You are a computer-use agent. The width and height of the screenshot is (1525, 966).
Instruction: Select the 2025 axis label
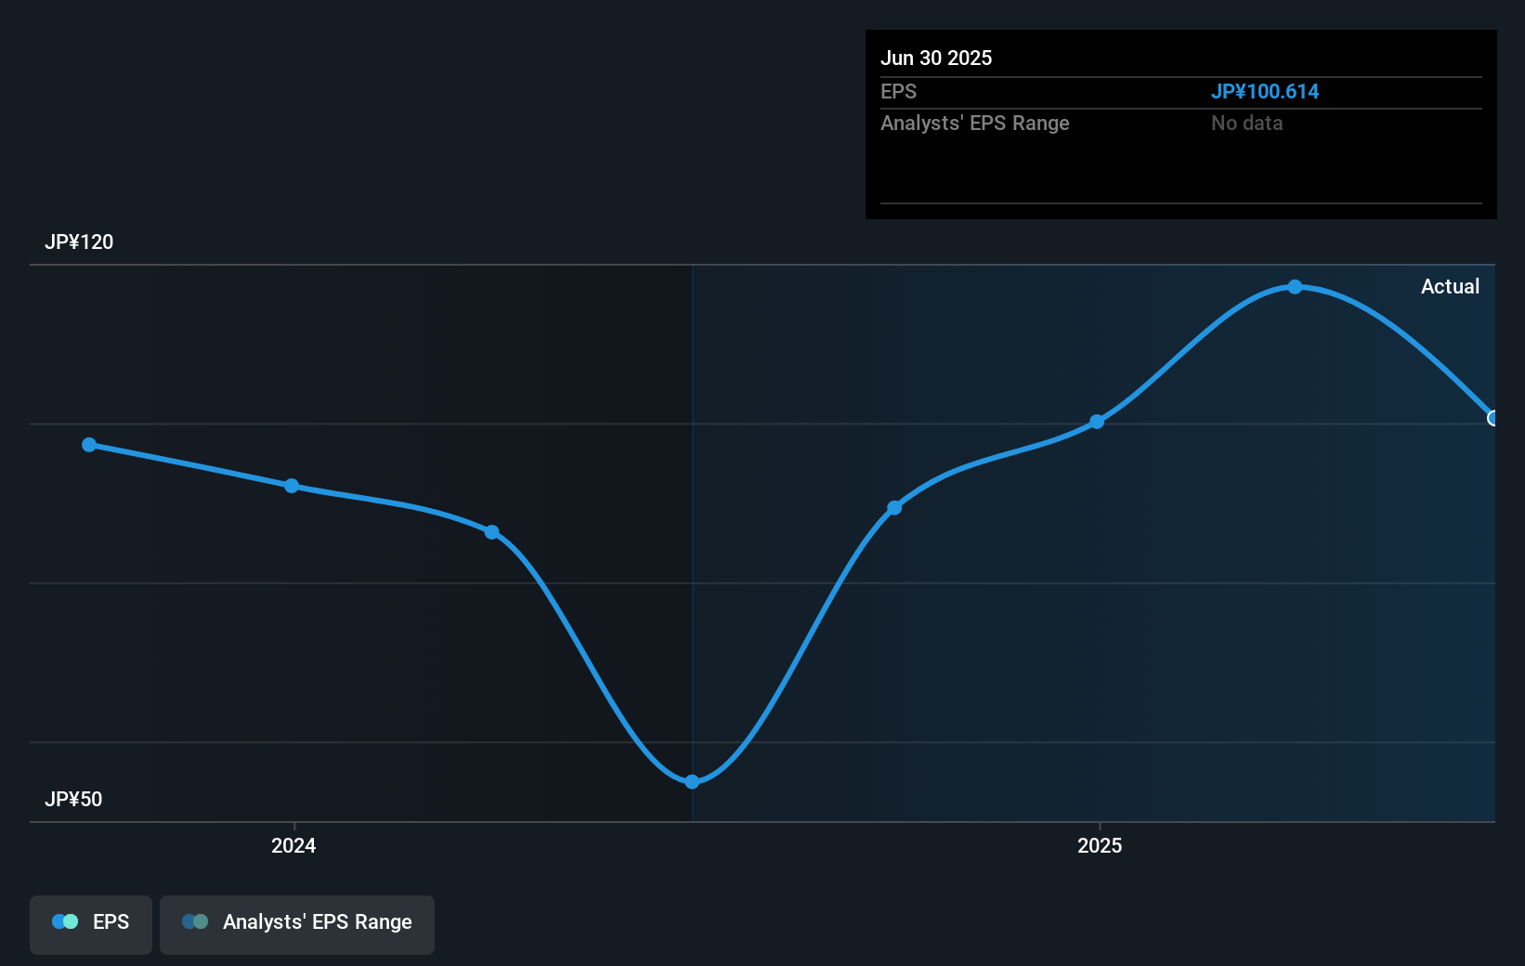click(1100, 846)
